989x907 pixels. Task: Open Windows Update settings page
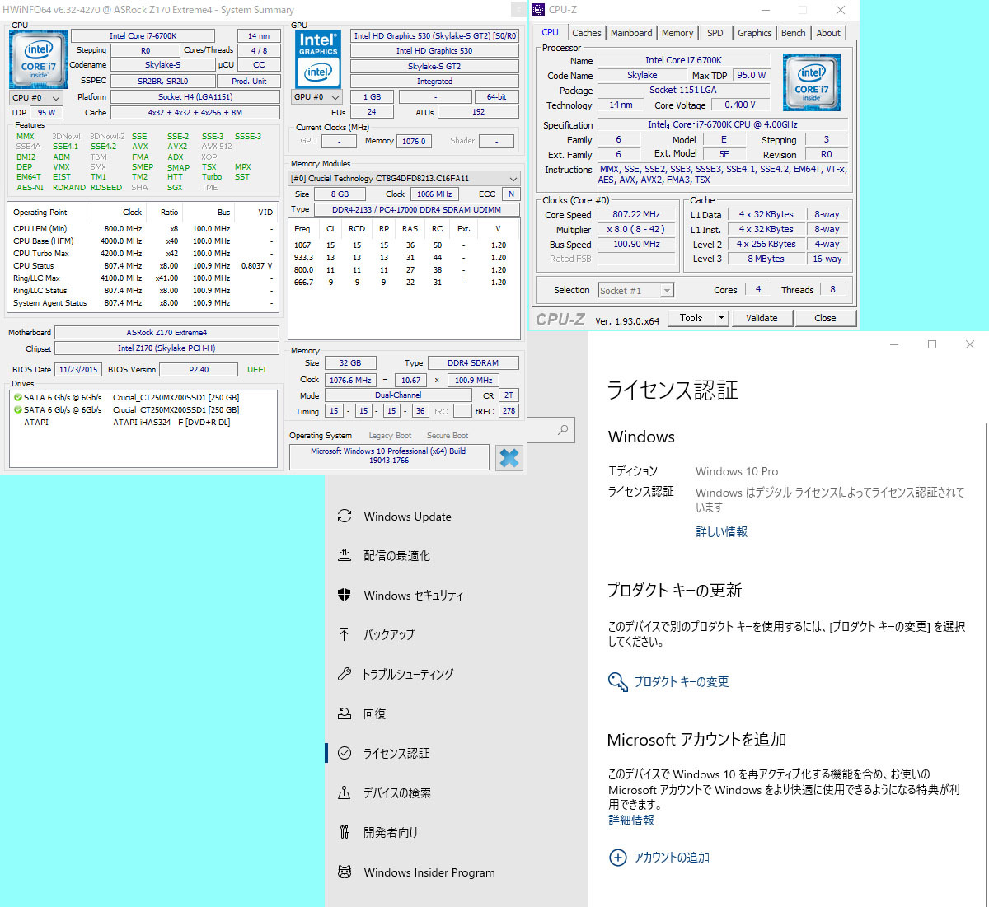[x=457, y=517]
